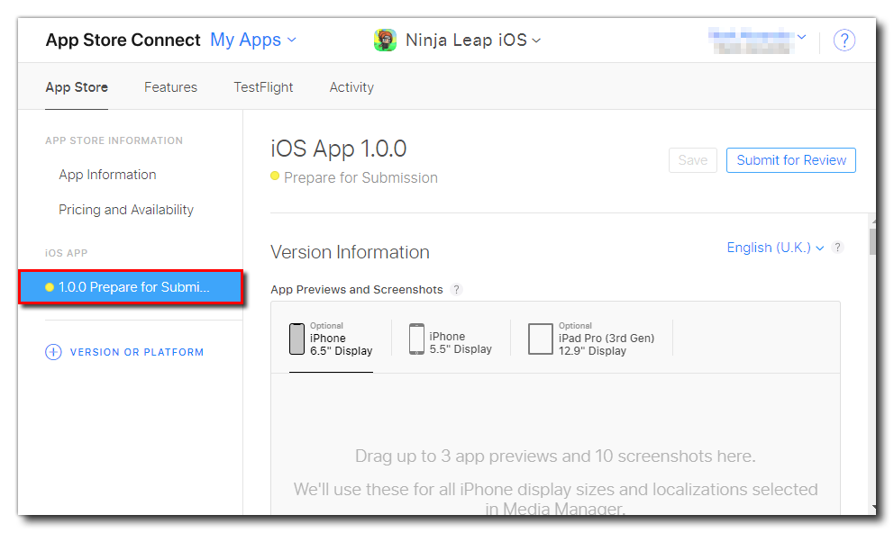Go to the Activity tab
This screenshot has height=533, width=894.
pyautogui.click(x=351, y=87)
